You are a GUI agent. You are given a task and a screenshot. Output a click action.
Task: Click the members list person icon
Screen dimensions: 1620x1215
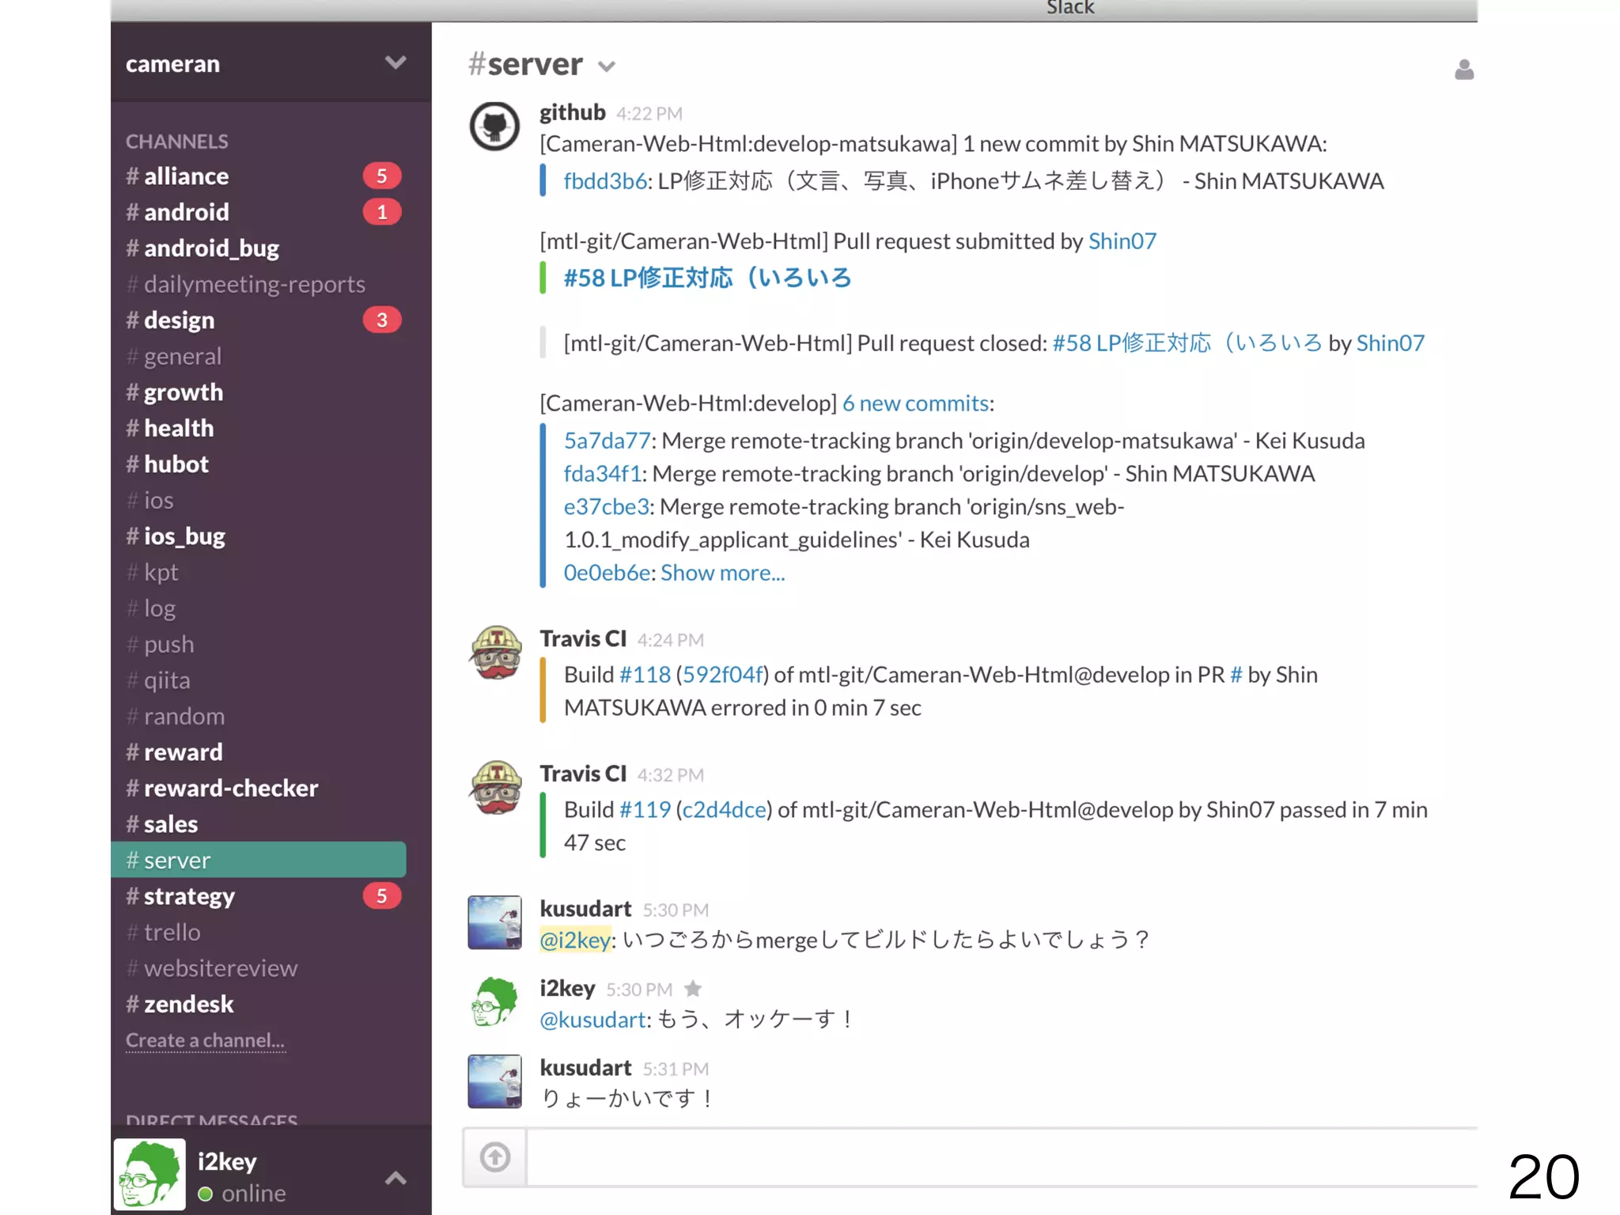pos(1463,70)
